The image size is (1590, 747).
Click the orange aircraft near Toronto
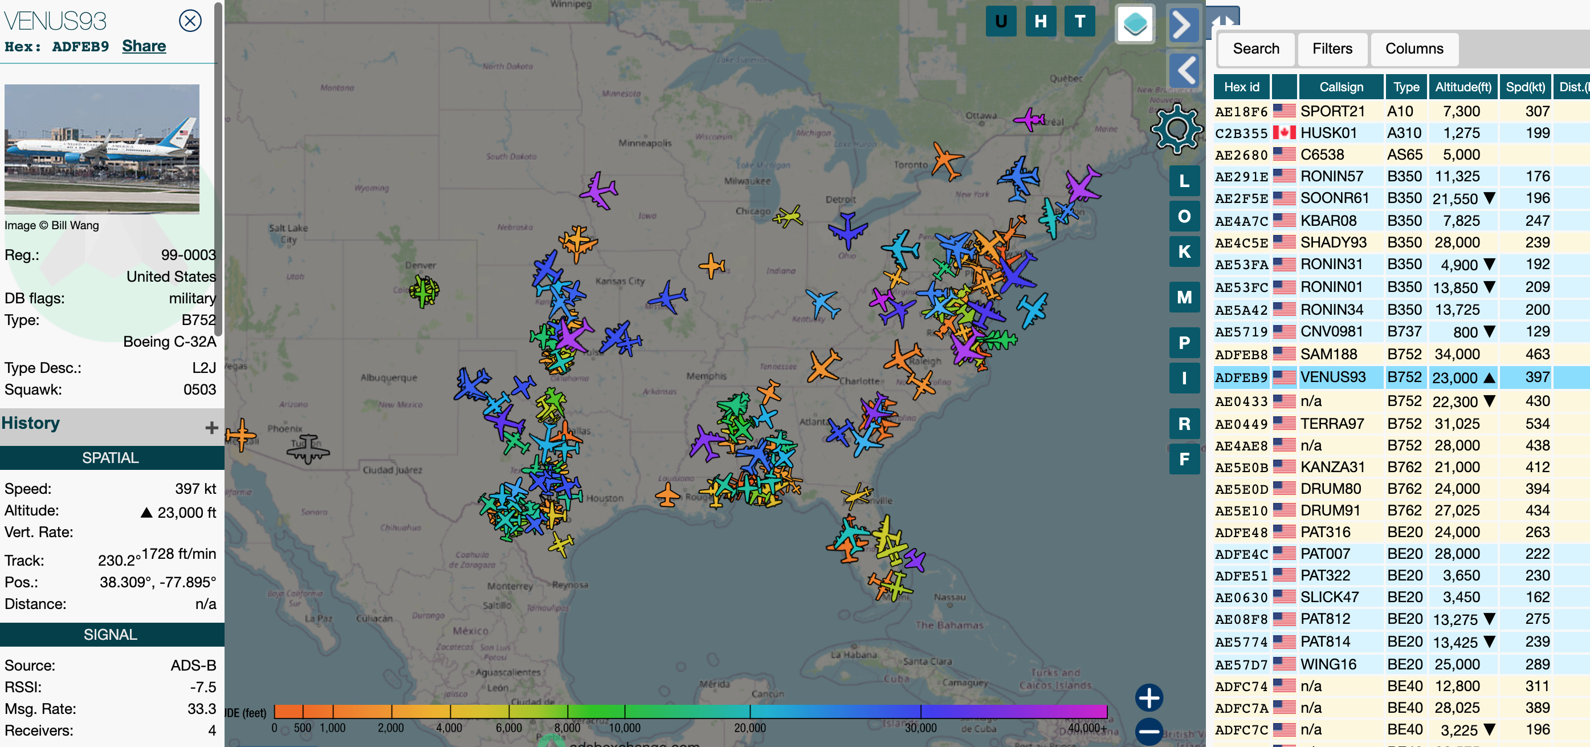(x=946, y=160)
